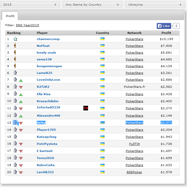Click the red down arrow in E bartash row

[21, 151]
